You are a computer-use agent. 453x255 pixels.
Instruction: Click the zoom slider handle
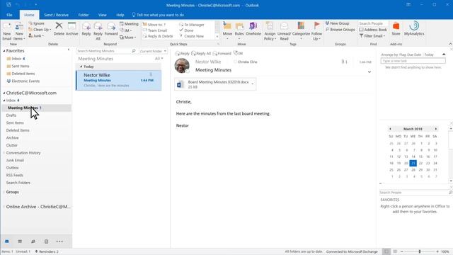pos(420,251)
